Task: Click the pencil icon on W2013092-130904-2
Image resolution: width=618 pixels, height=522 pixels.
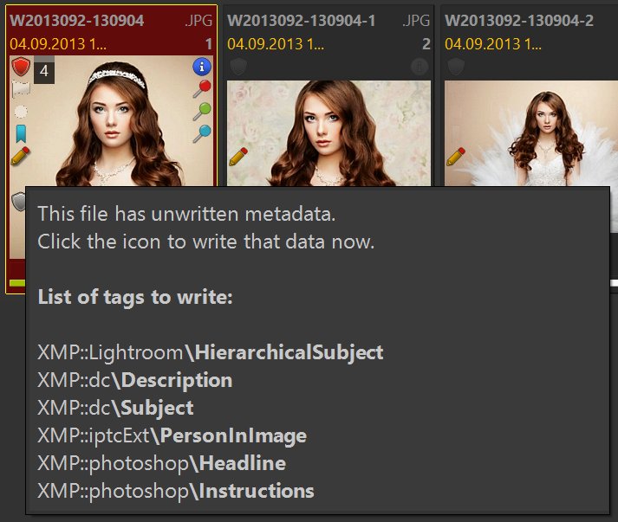Action: (456, 157)
